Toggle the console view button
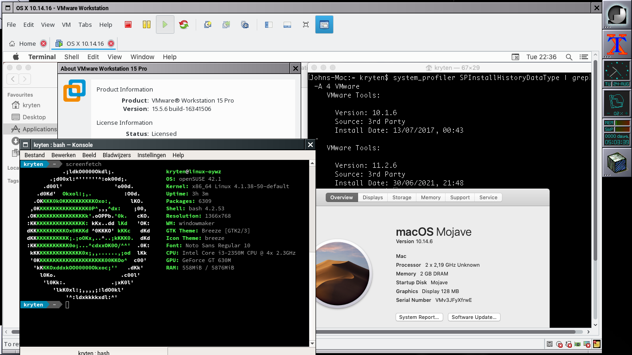 point(324,24)
